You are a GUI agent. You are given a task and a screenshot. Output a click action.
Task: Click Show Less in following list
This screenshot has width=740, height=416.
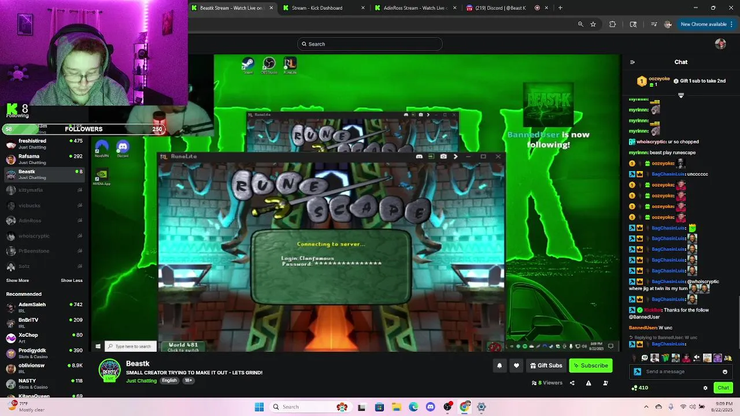tap(72, 280)
